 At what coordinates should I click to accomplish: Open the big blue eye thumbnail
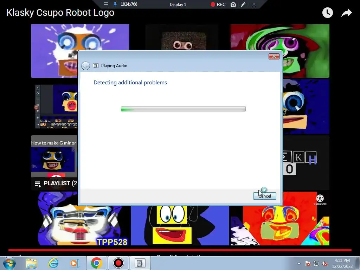(x=306, y=107)
